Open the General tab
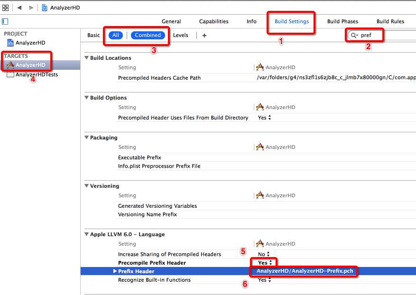This screenshot has width=416, height=295. coord(171,21)
